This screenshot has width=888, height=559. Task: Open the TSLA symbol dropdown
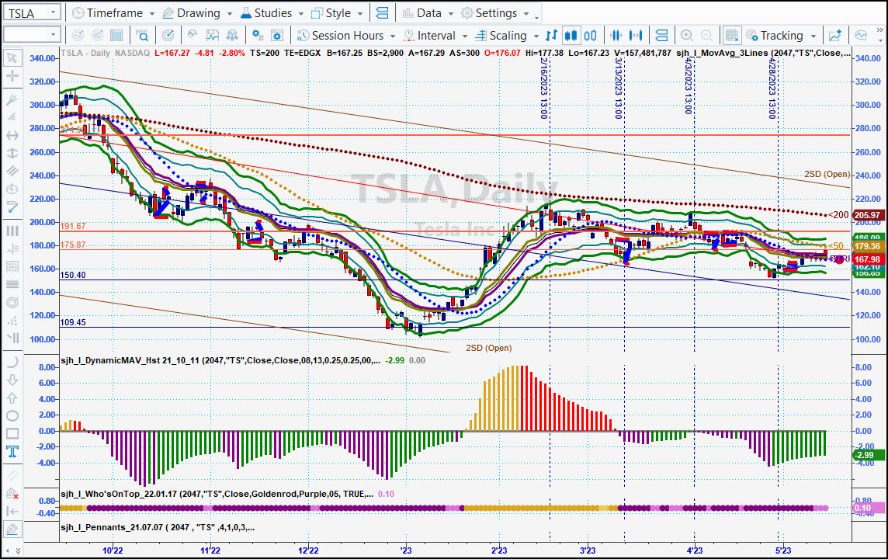53,12
